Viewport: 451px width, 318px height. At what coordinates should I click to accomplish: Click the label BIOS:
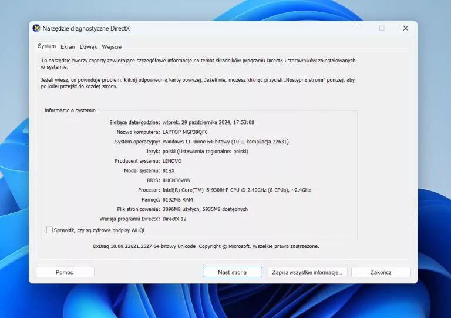[x=153, y=180]
